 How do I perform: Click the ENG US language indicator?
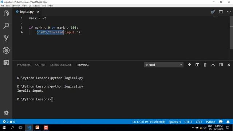click(210, 128)
